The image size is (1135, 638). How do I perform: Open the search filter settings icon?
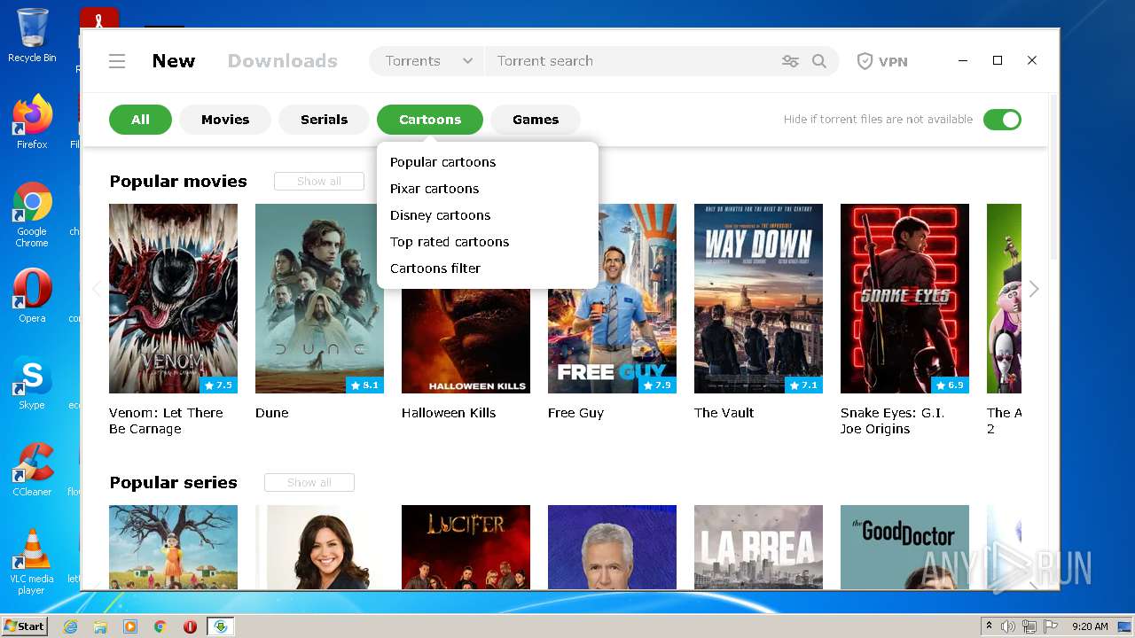(x=790, y=61)
